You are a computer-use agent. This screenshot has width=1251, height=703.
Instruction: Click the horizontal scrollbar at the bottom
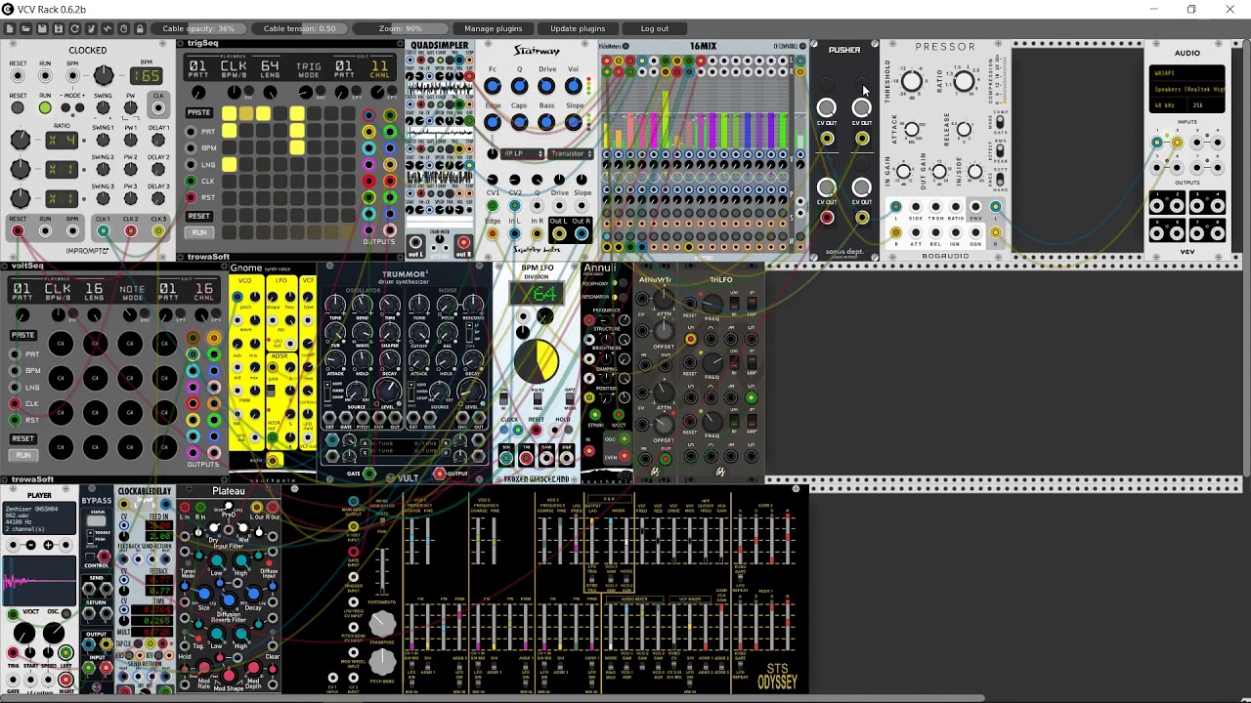coord(494,697)
